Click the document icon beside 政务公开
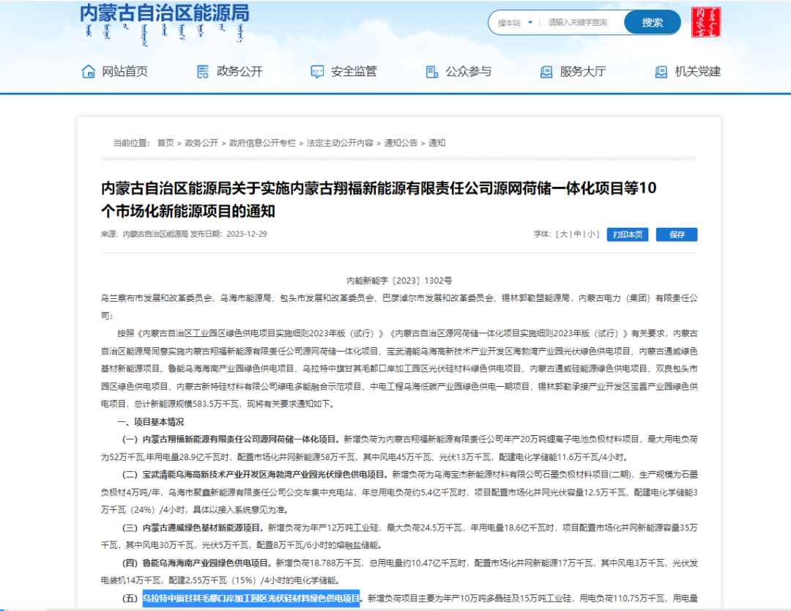The width and height of the screenshot is (791, 611). click(202, 72)
